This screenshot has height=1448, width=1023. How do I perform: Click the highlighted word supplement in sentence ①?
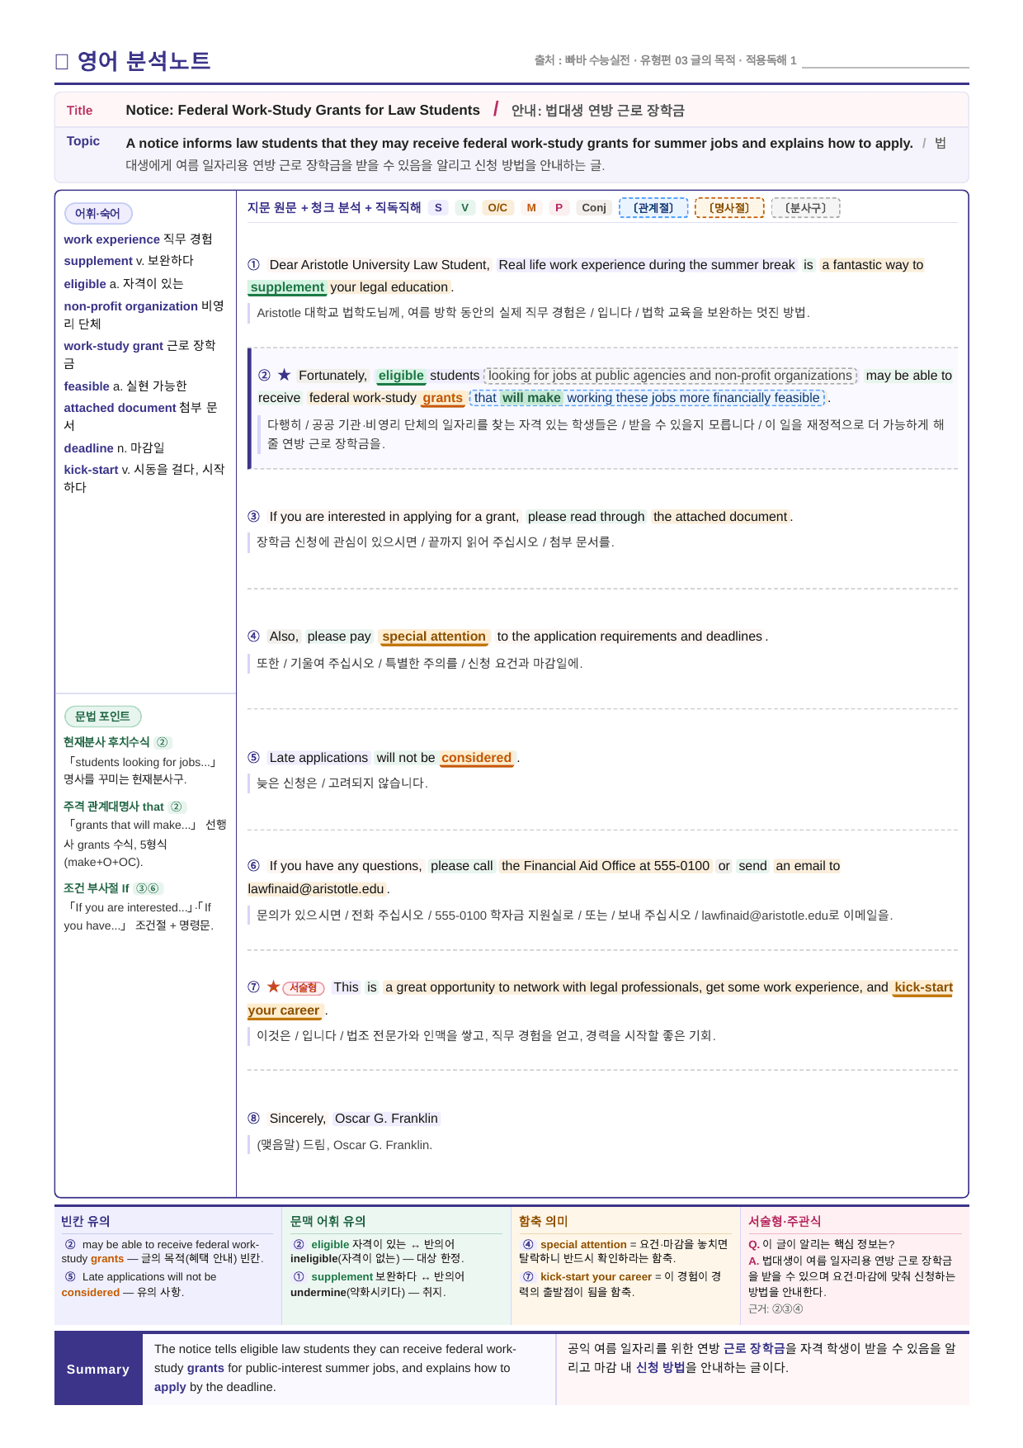click(x=287, y=287)
